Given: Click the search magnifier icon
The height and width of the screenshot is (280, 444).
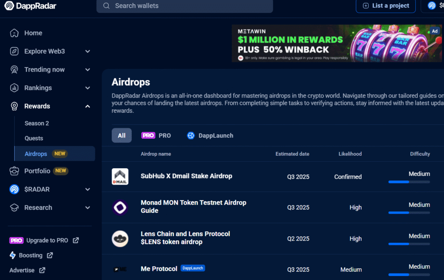Looking at the screenshot, I should point(106,6).
